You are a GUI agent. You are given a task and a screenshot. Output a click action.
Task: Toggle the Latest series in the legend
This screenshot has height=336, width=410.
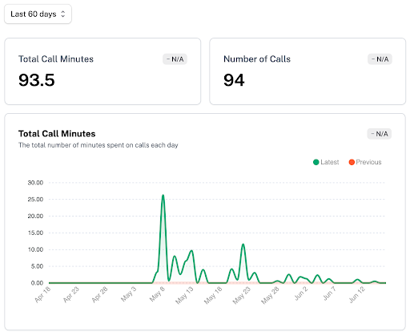(x=326, y=162)
